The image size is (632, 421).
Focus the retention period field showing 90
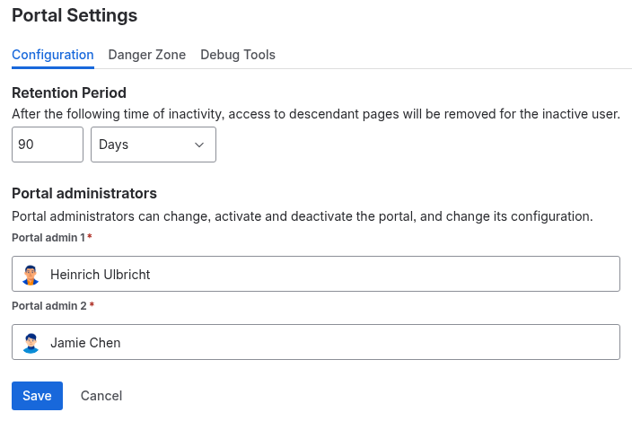pos(48,145)
